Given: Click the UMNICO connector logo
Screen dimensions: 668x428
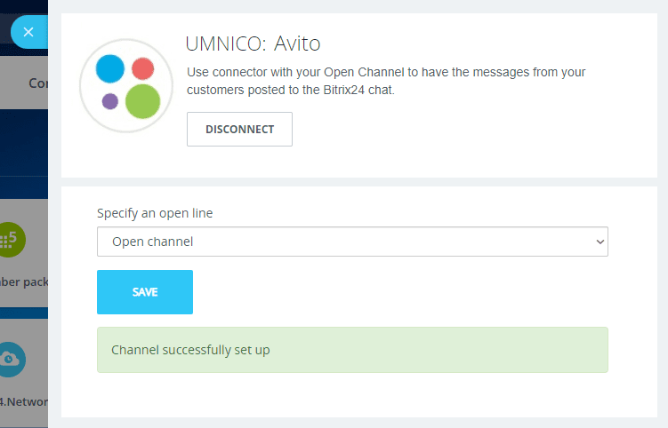Looking at the screenshot, I should [x=125, y=86].
